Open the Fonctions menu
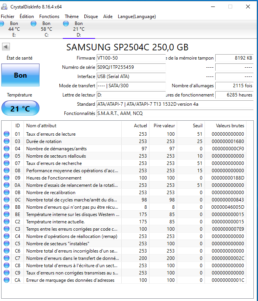Screen dimensions: 258x301 (x=49, y=17)
